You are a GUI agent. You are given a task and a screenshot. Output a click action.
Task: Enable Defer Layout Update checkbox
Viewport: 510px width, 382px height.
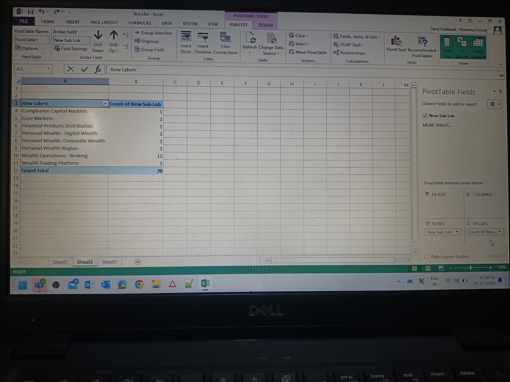[x=427, y=257]
